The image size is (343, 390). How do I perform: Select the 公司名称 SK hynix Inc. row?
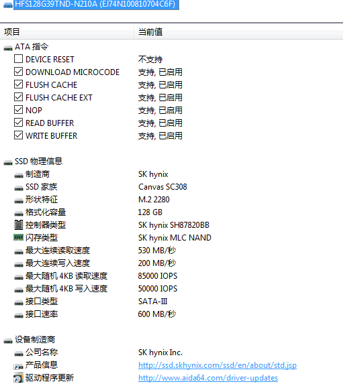click(x=171, y=352)
